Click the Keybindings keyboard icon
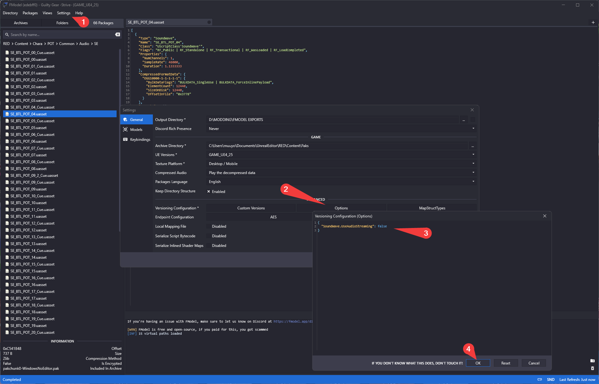Viewport: 599px width, 384px height. (x=125, y=139)
